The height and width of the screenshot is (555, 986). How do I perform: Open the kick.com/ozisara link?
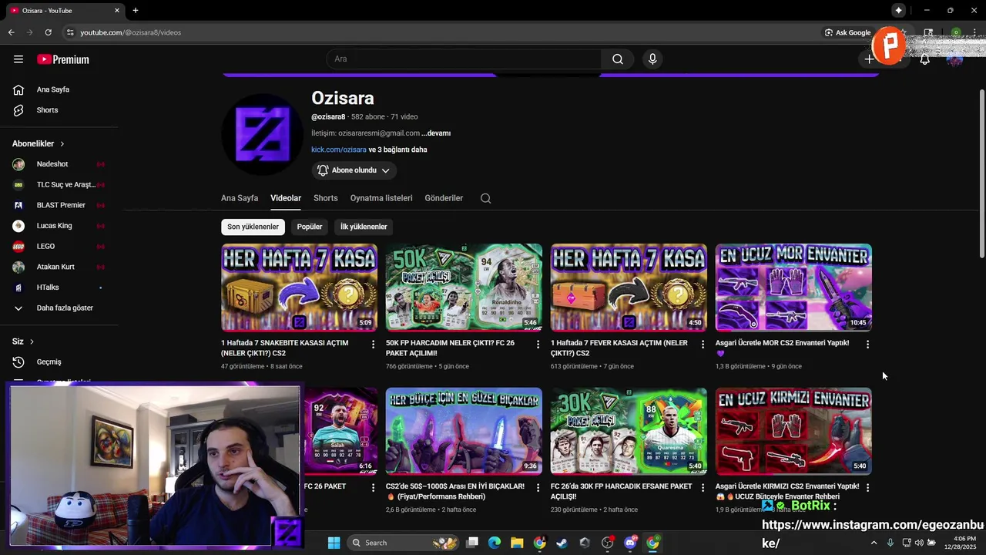coord(339,150)
